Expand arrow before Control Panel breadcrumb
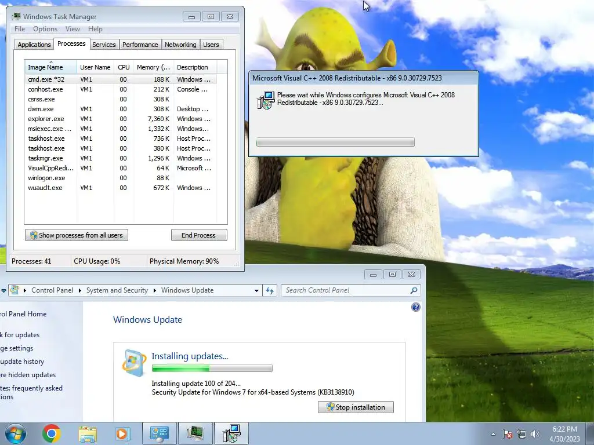This screenshot has width=594, height=445. point(25,291)
